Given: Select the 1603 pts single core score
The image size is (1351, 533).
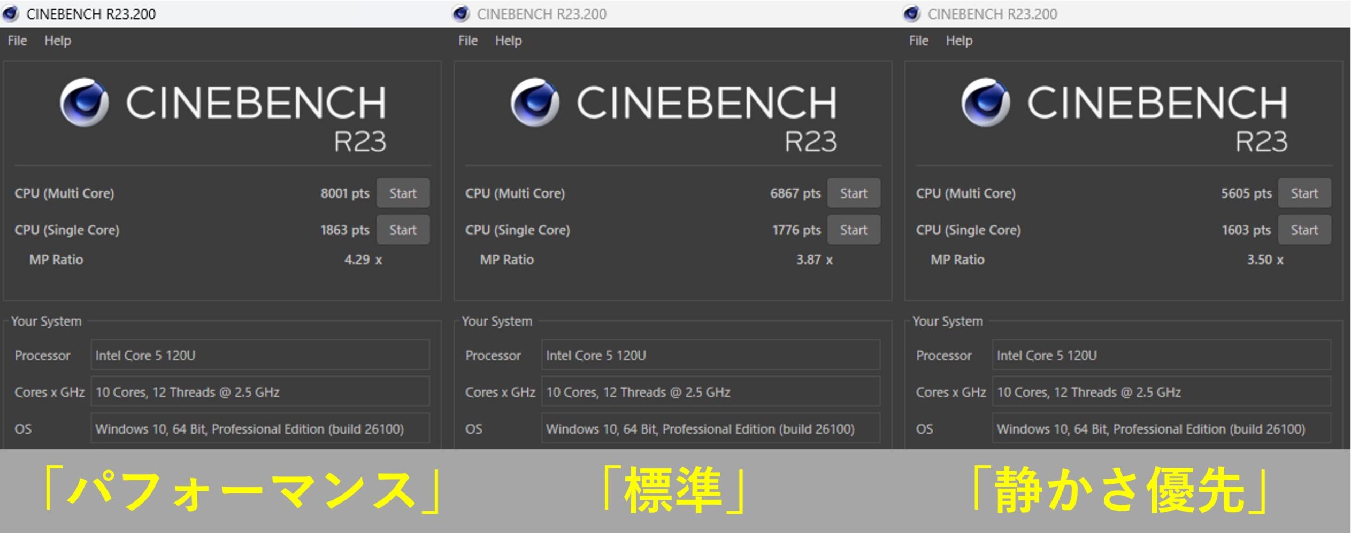Looking at the screenshot, I should (1246, 230).
